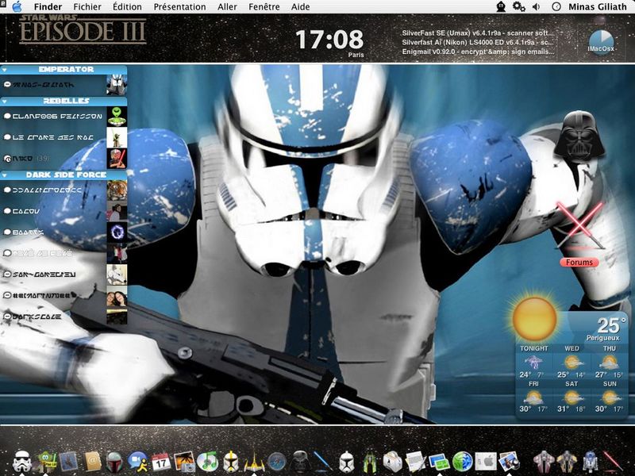Collapse the DARK SIDE FORCE buddy group
This screenshot has width=635, height=476.
coord(5,175)
